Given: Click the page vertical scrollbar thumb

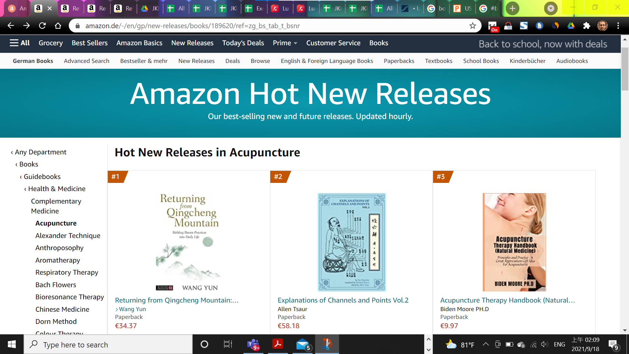Looking at the screenshot, I should click(625, 69).
